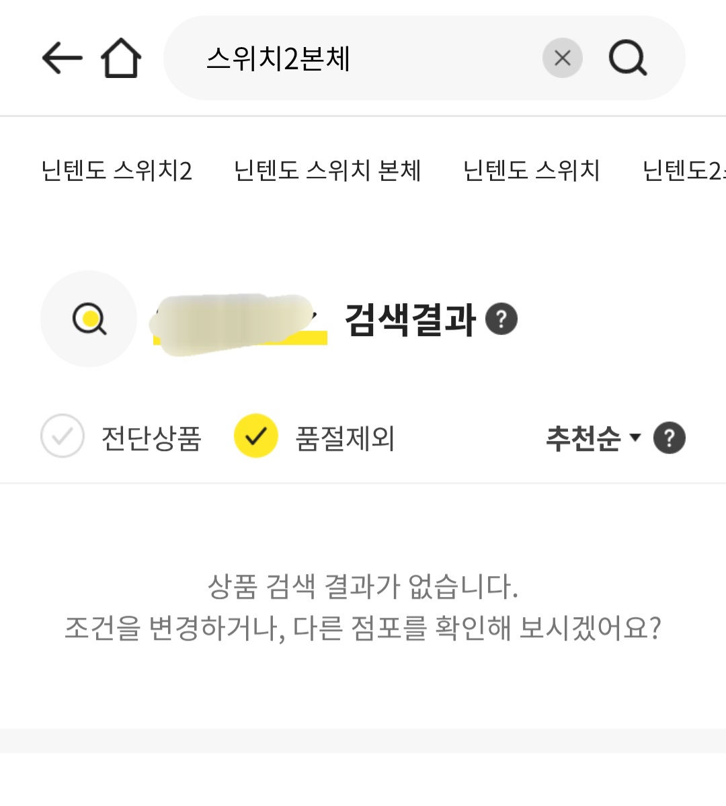The width and height of the screenshot is (726, 806).
Task: Enable the 전단상품 checkbox
Action: pos(63,436)
